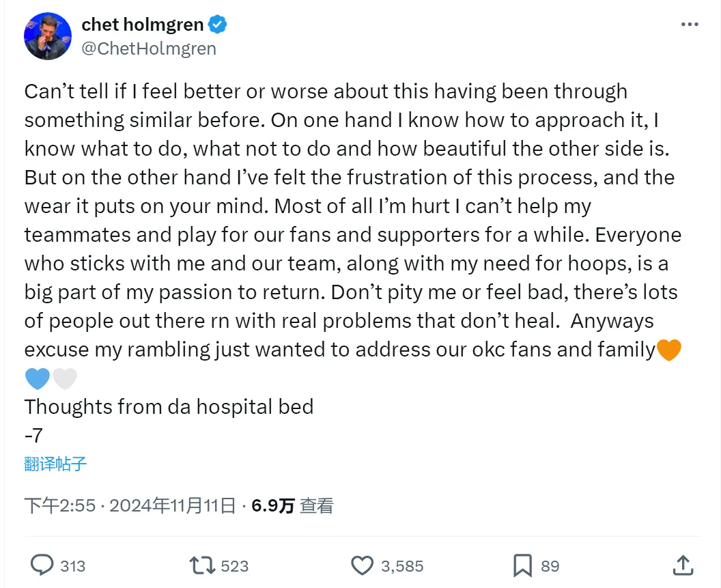Click the orange heart emoji

(668, 350)
